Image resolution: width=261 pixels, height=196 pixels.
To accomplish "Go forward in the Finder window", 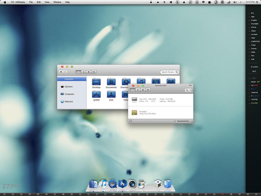I will (66, 72).
